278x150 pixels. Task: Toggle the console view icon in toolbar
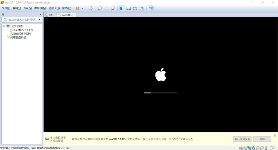(x=151, y=8)
